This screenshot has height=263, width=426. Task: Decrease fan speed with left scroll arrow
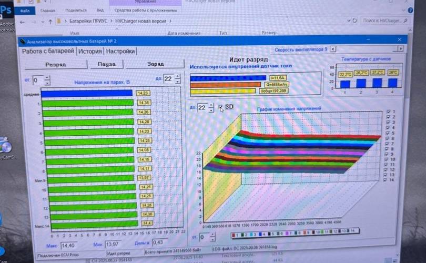point(333,49)
